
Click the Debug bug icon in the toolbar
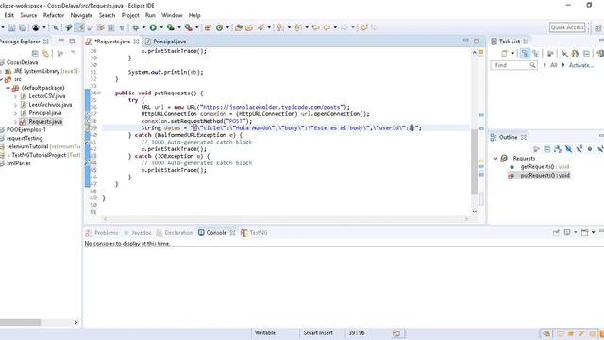135,27
